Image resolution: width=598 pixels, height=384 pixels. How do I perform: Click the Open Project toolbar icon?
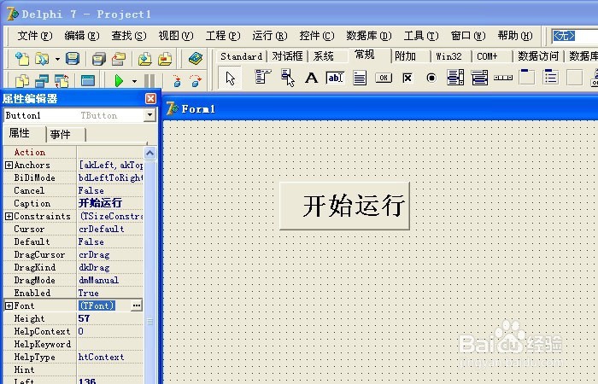click(119, 59)
